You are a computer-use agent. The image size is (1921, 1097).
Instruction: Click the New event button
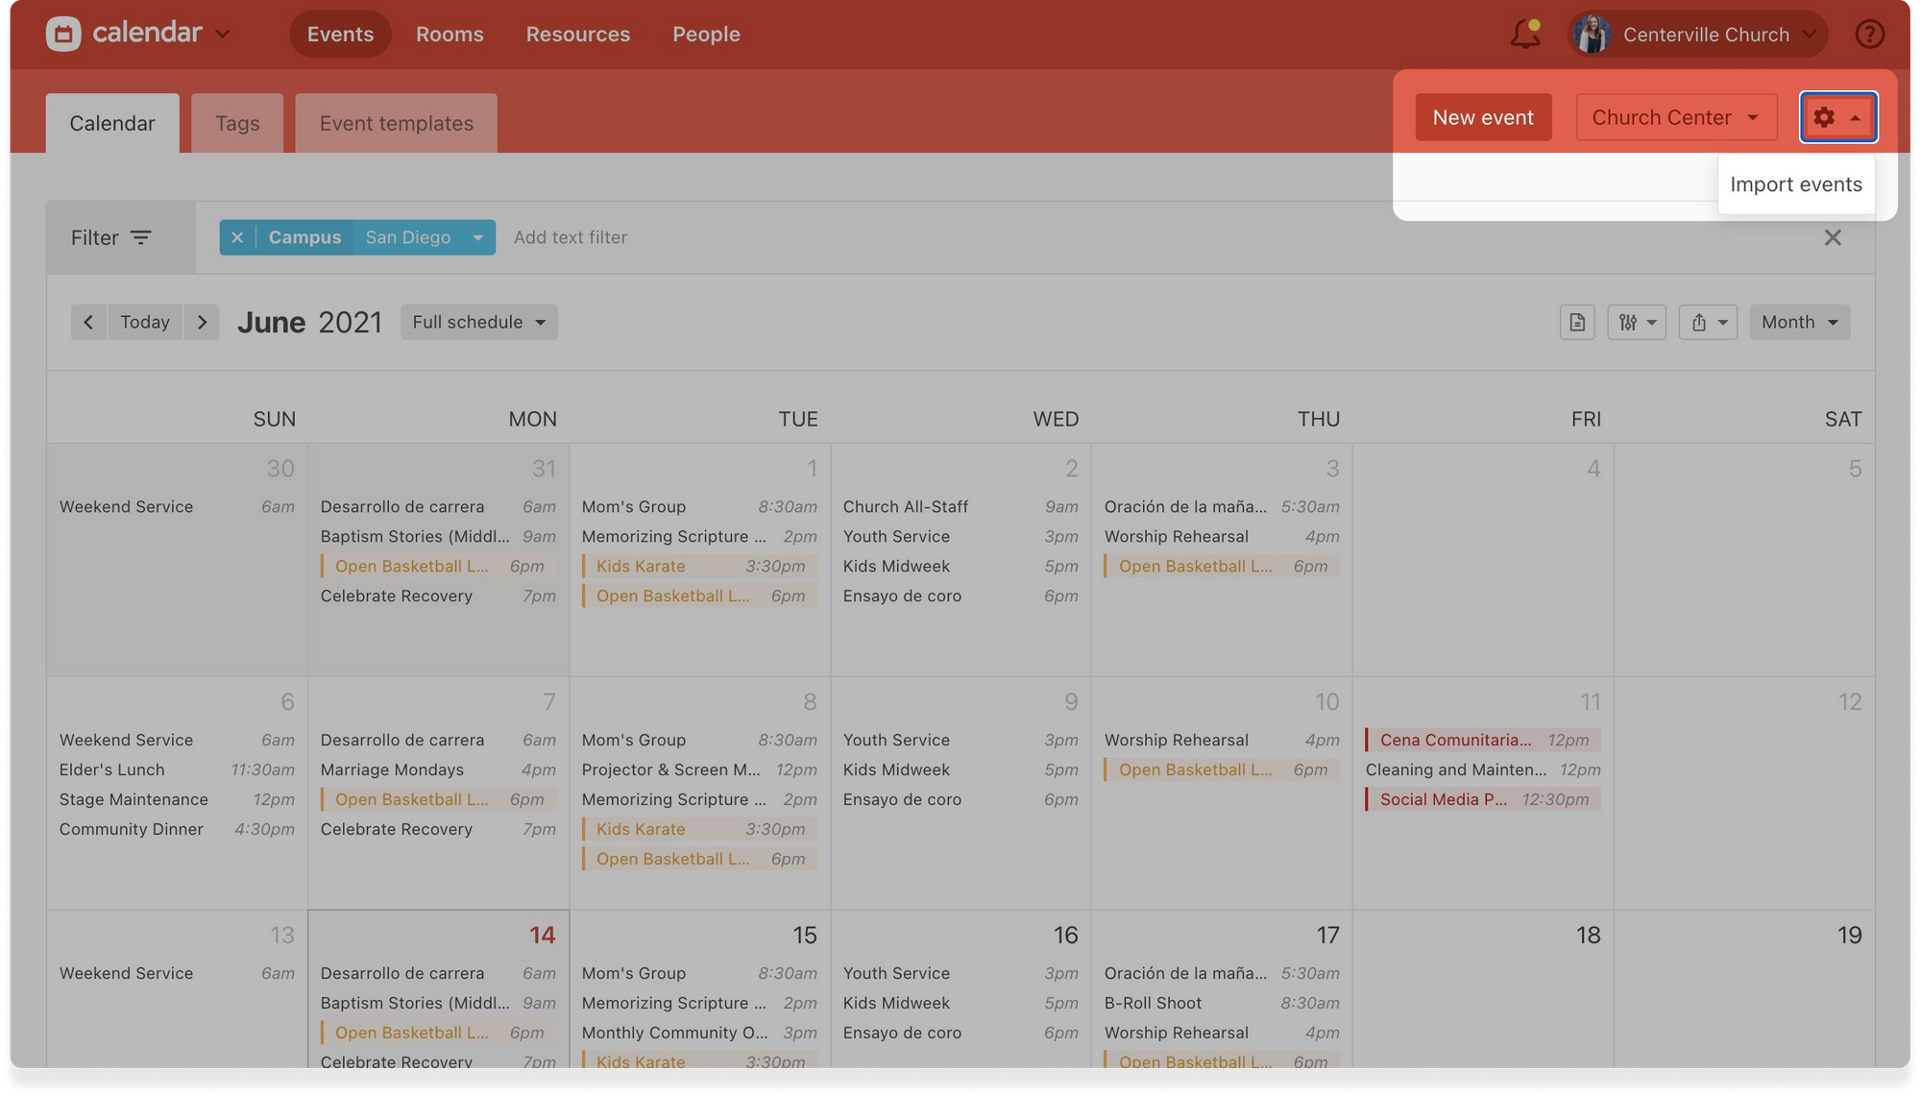click(1483, 117)
